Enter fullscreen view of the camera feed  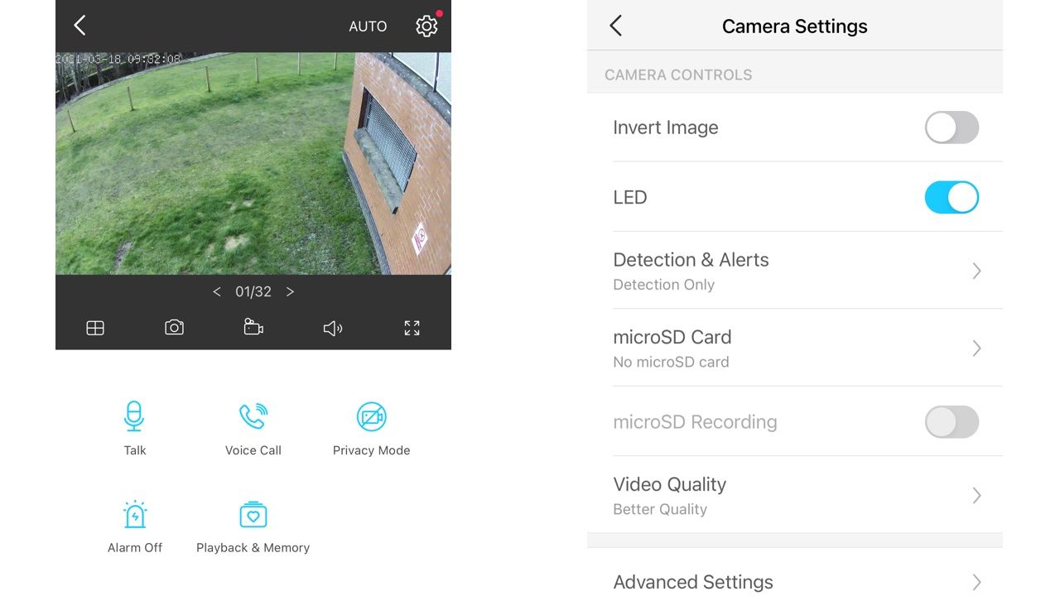(412, 327)
